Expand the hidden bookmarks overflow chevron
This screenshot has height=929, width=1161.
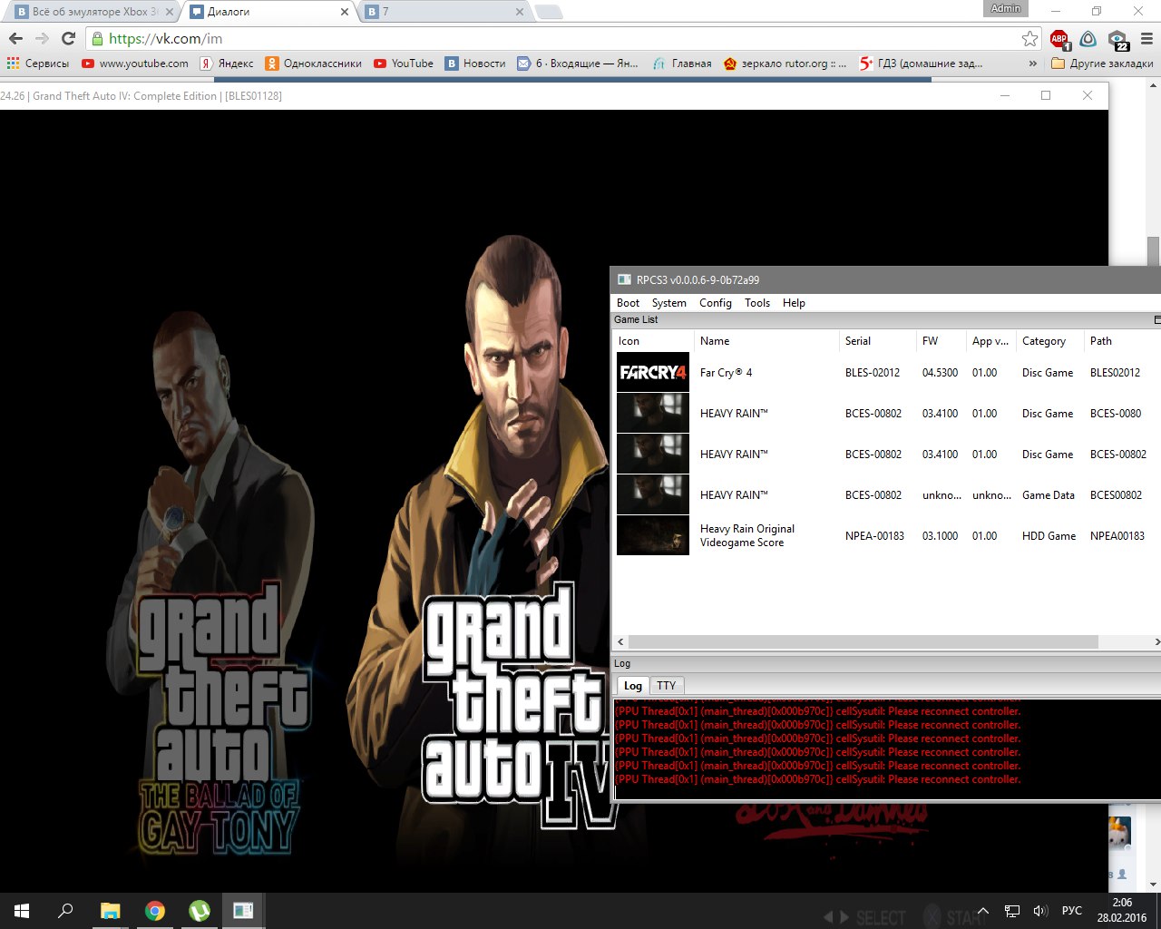click(x=1032, y=64)
